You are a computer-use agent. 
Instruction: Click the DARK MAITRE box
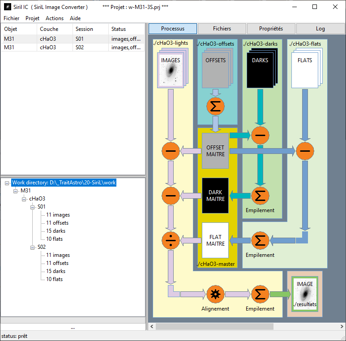pos(215,196)
